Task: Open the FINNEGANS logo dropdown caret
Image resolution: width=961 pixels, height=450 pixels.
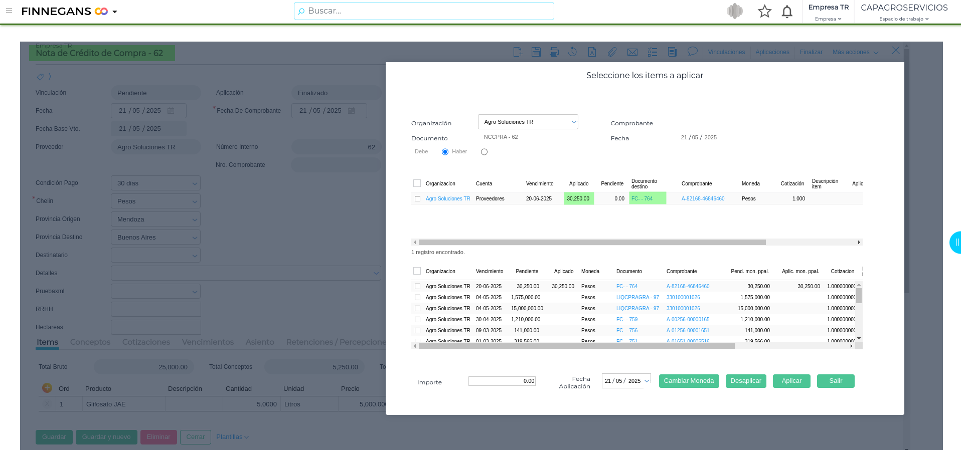Action: (x=115, y=12)
